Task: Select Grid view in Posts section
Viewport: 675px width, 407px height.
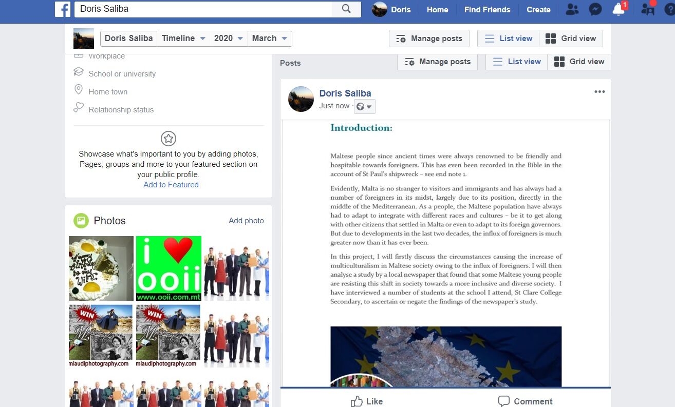Action: point(579,62)
